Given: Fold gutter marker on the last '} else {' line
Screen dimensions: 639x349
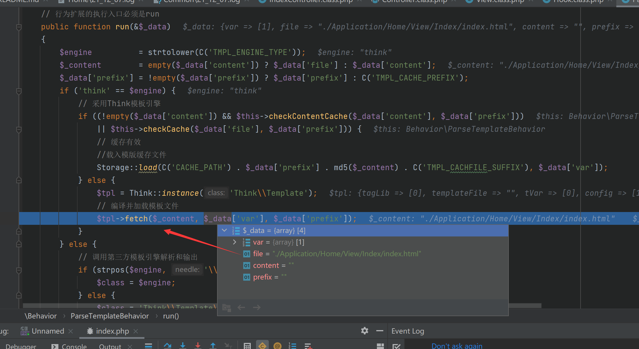Looking at the screenshot, I should tap(19, 295).
